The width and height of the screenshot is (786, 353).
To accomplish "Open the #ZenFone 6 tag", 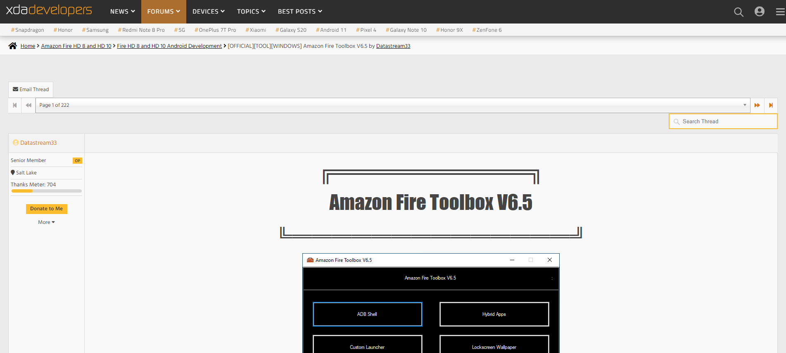I will pos(487,30).
